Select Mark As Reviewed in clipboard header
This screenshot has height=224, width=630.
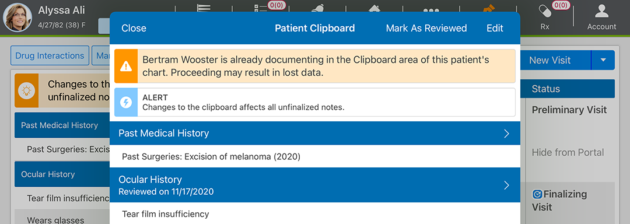pos(426,28)
